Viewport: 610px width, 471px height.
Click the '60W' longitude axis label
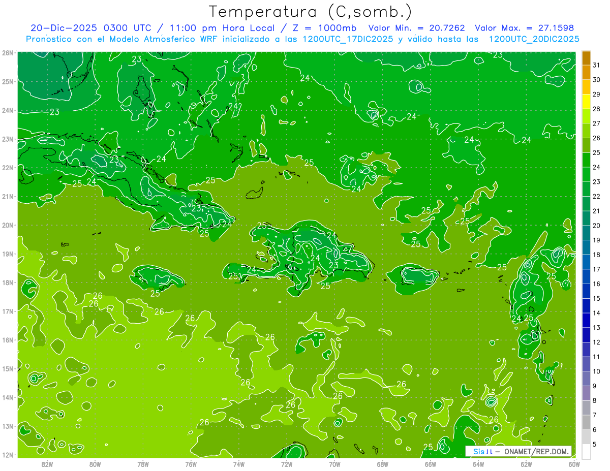pyautogui.click(x=574, y=464)
